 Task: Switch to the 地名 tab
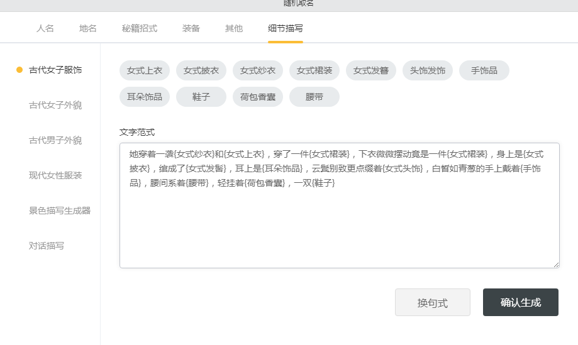point(87,28)
